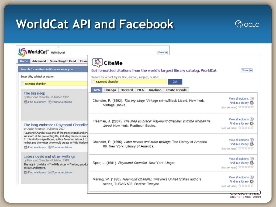Choose the Turabian citation tab

click(x=155, y=90)
